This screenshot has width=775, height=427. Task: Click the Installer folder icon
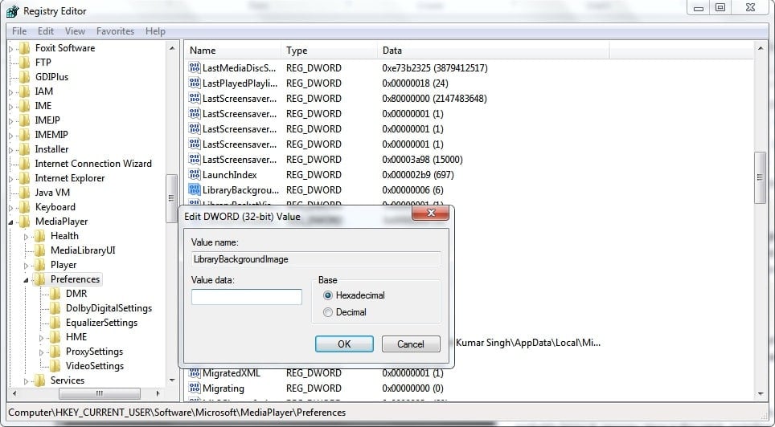tap(24, 149)
